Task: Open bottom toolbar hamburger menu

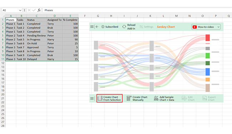Action: click(x=92, y=98)
